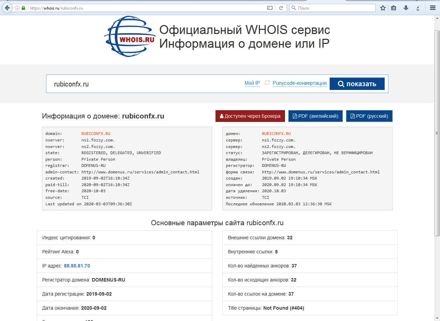The width and height of the screenshot is (440, 321).
Task: Click the "Кол-во ссылок на домене: 37" row
Action: tap(310, 294)
